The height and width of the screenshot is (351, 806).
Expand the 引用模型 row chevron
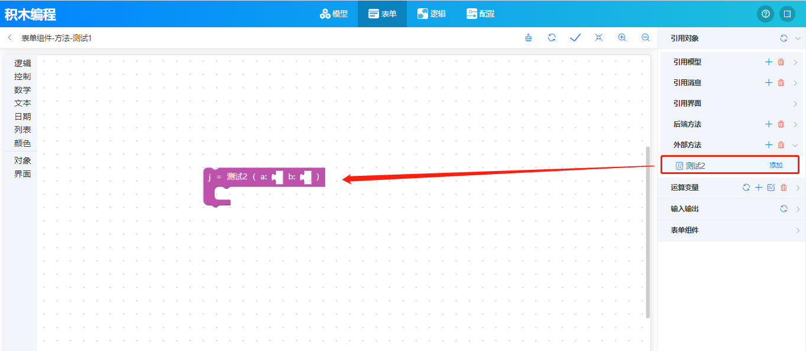click(795, 62)
